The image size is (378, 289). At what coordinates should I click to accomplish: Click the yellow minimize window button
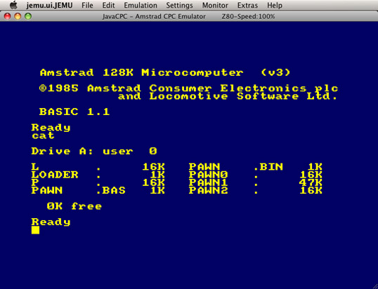click(18, 16)
